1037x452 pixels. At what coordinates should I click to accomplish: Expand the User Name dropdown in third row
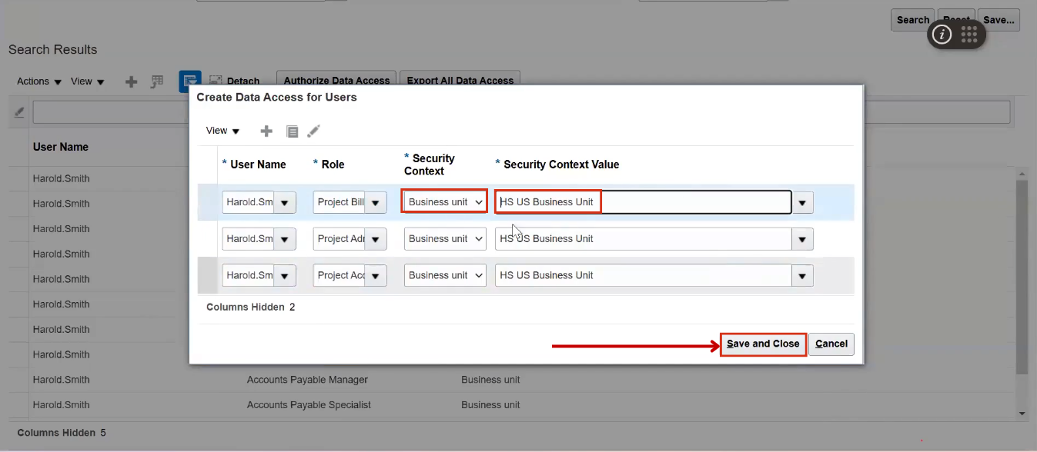click(x=284, y=275)
